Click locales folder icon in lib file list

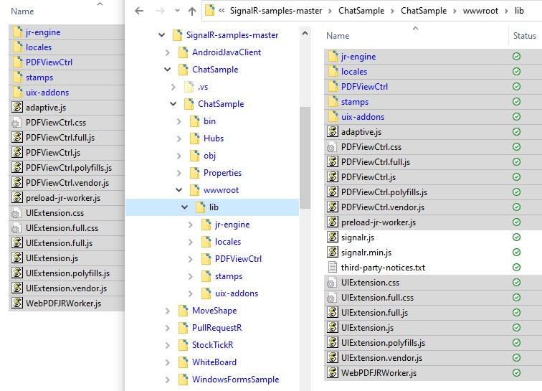point(333,71)
